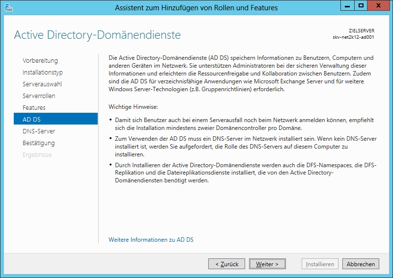Go to the Bestätigung step
The width and height of the screenshot is (393, 278).
point(39,143)
